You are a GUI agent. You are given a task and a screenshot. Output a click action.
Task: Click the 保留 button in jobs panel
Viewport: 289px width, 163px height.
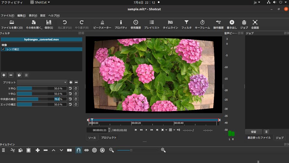[253, 132]
